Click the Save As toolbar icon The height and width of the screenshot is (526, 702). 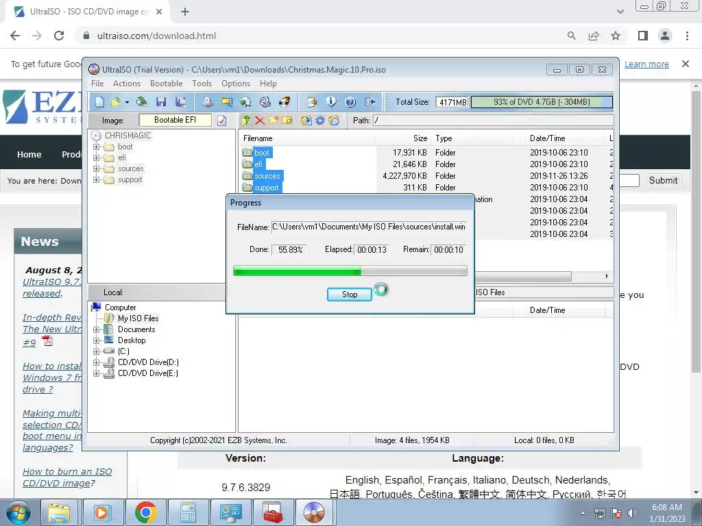(180, 102)
